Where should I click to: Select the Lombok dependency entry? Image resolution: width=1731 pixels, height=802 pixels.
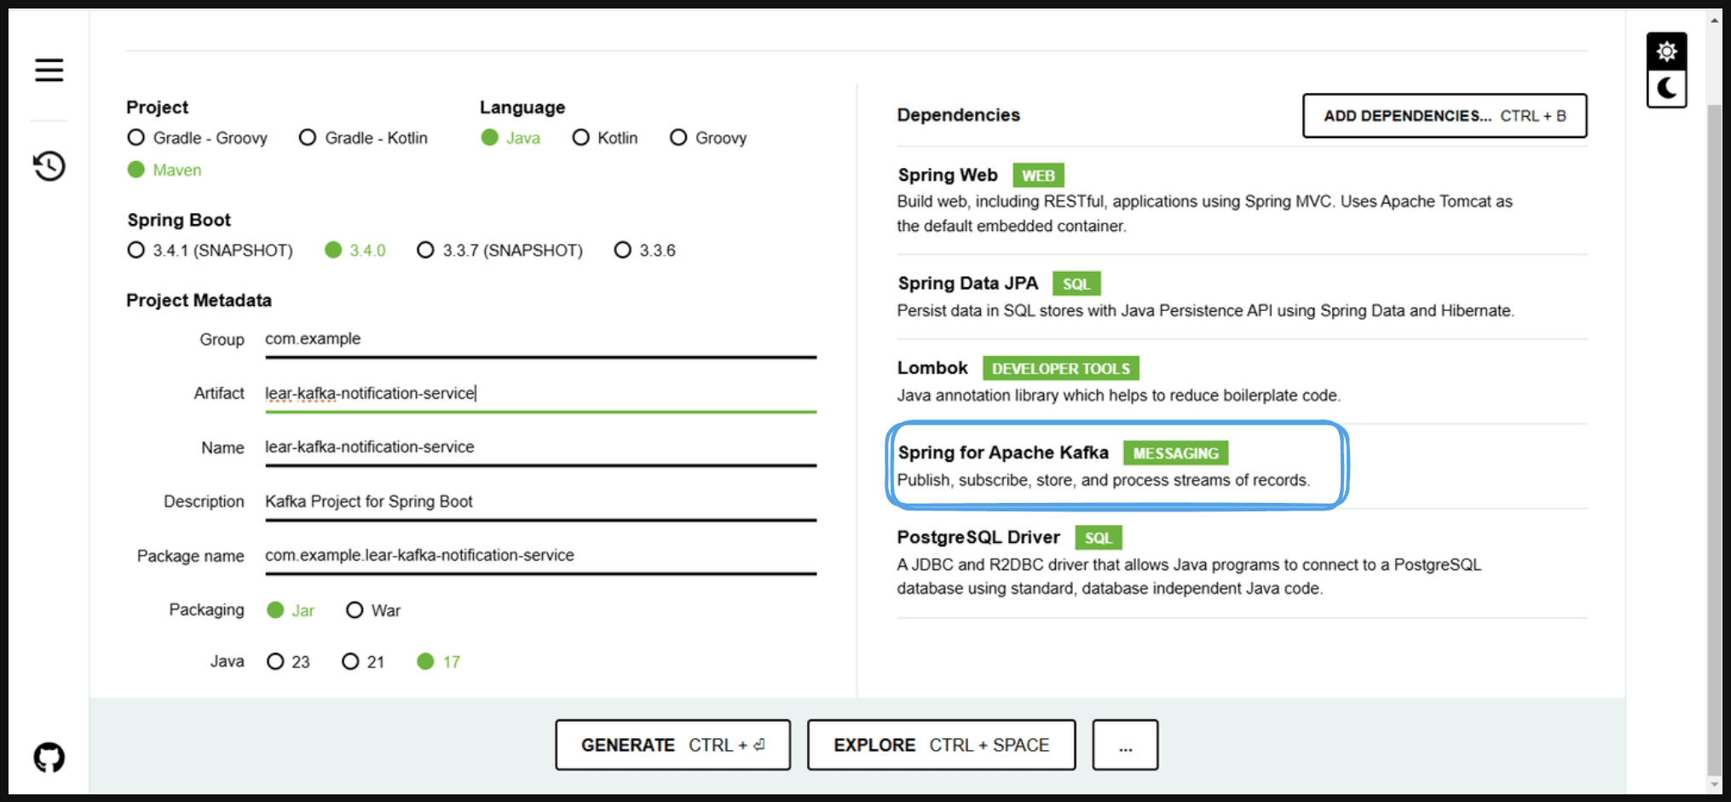click(1242, 381)
